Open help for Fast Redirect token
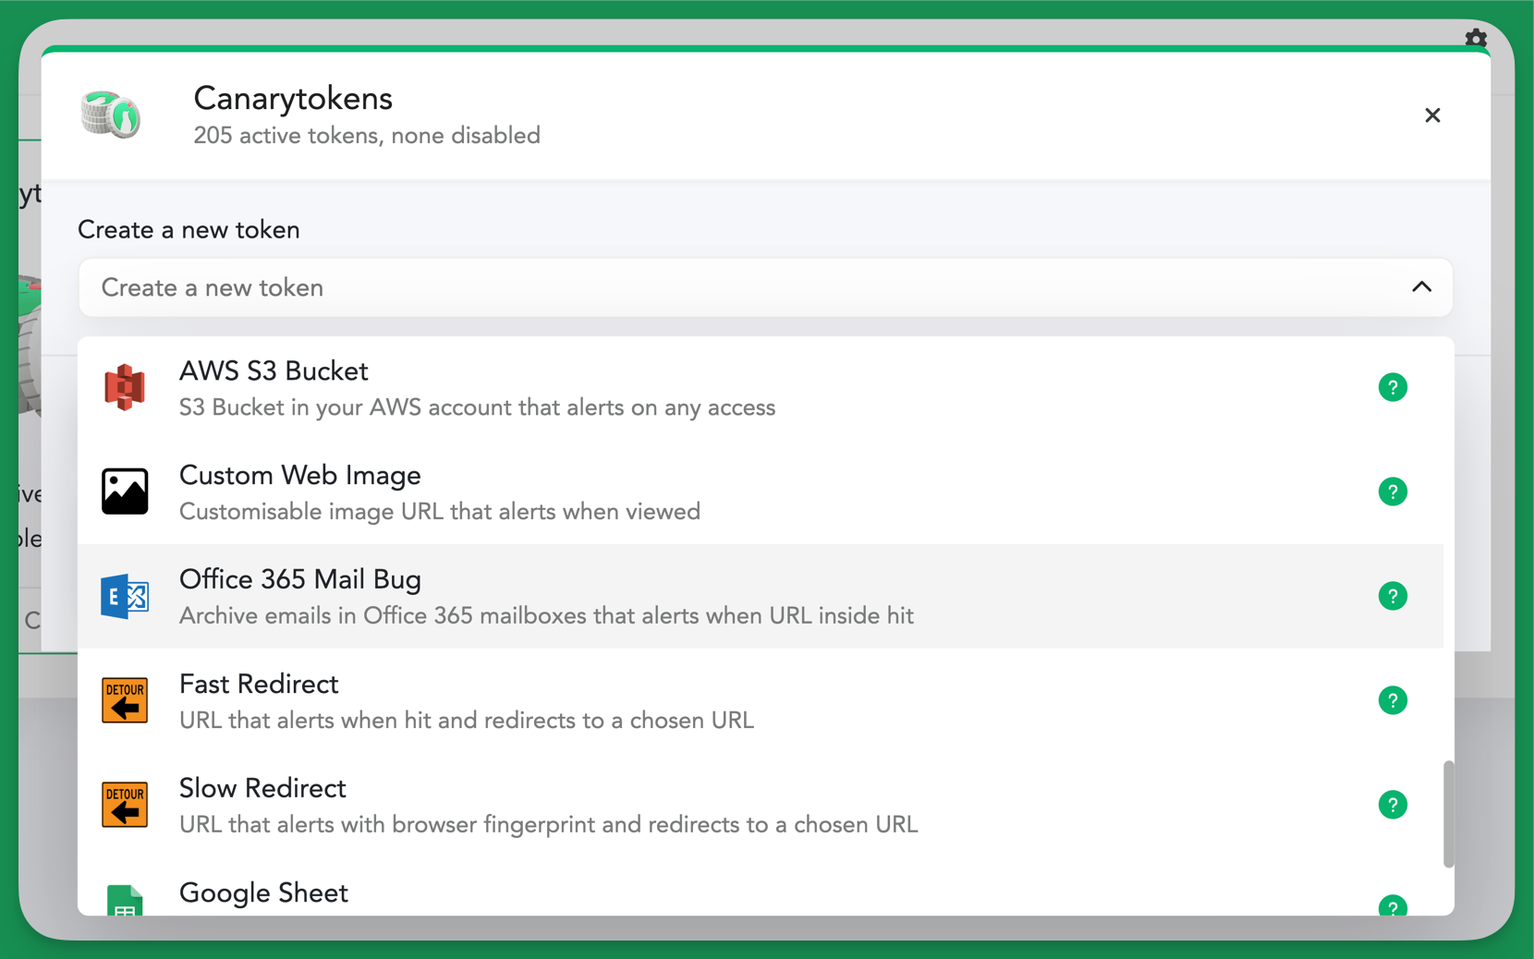1534x959 pixels. click(1393, 700)
